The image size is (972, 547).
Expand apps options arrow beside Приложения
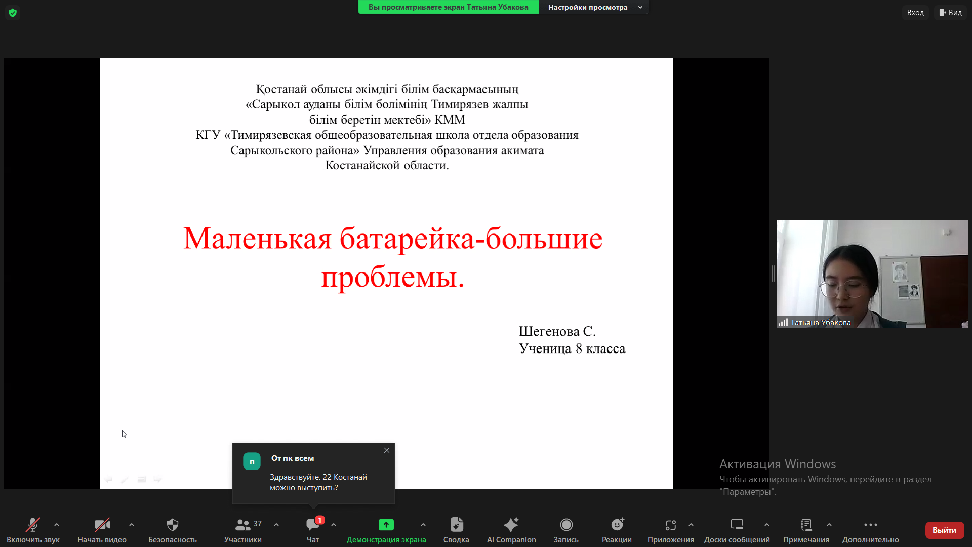[691, 525]
